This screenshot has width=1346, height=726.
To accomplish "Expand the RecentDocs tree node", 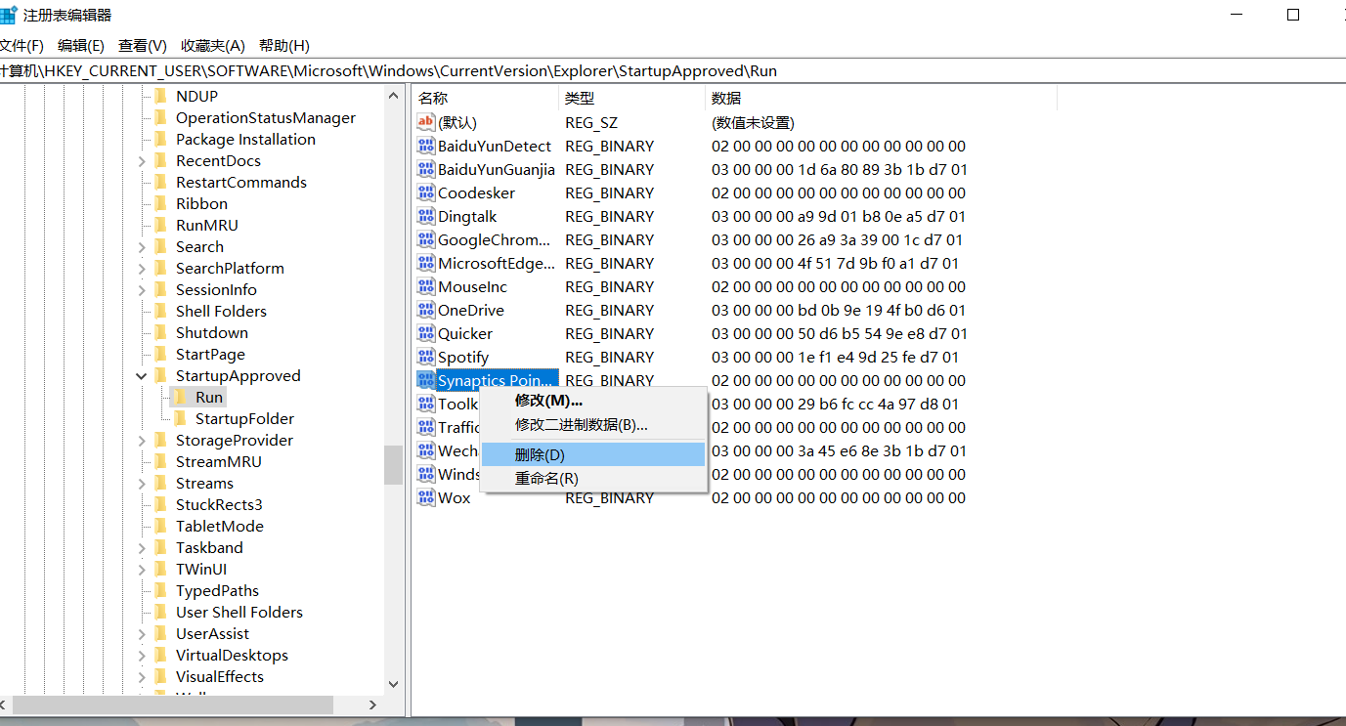I will click(142, 161).
